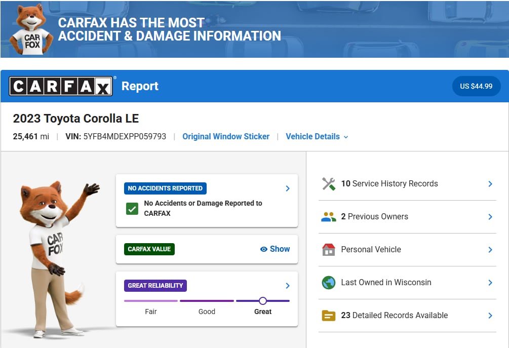Viewport: 509px width, 348px height.
Task: Click the CARFAX VALUE badge
Action: pos(149,249)
